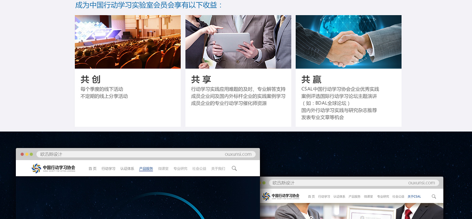This screenshot has height=219, width=472.
Task: Click the 共赢 card heading
Action: (x=312, y=79)
